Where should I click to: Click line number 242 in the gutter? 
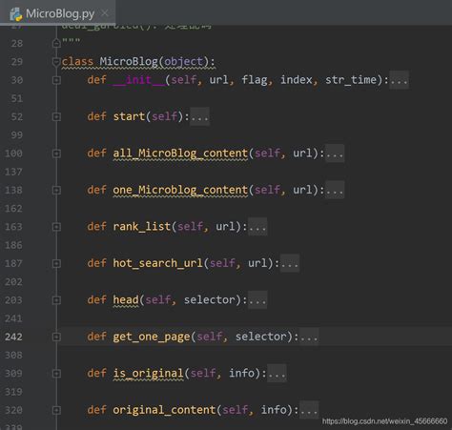13,337
